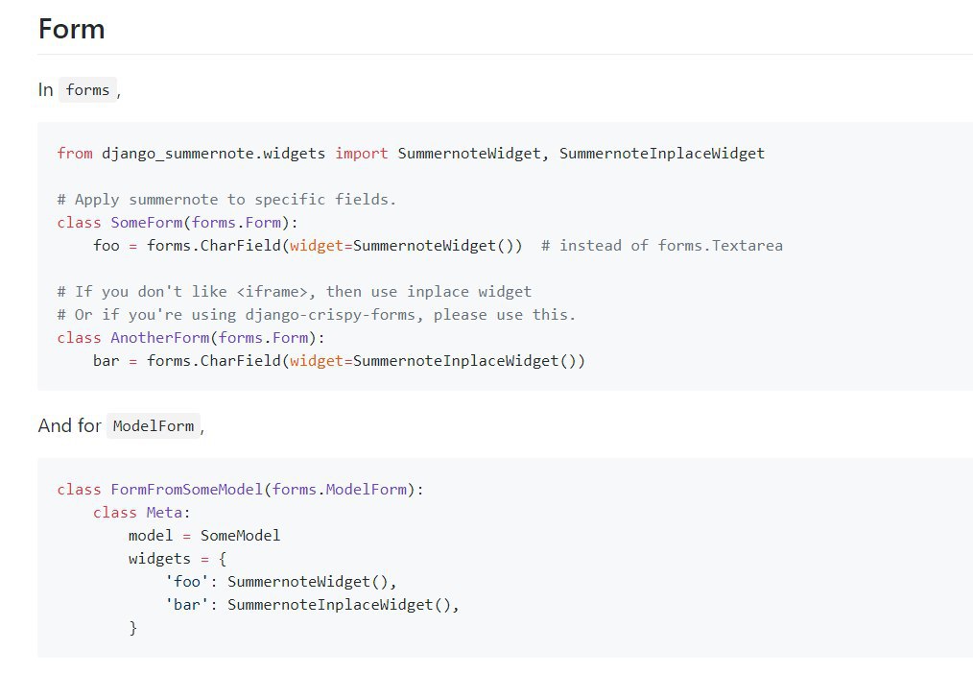Click the comment about disliking <iframe>
The height and width of the screenshot is (675, 973).
tap(295, 291)
